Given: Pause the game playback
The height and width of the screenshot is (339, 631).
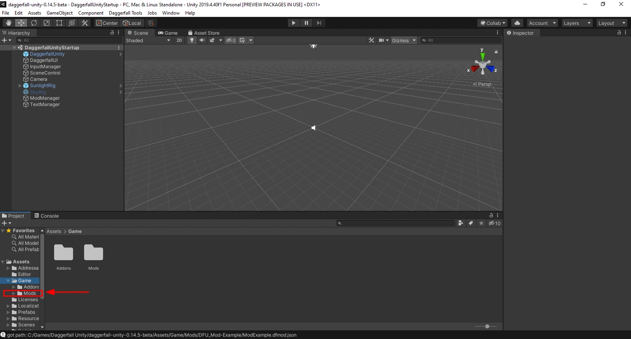Looking at the screenshot, I should (306, 23).
